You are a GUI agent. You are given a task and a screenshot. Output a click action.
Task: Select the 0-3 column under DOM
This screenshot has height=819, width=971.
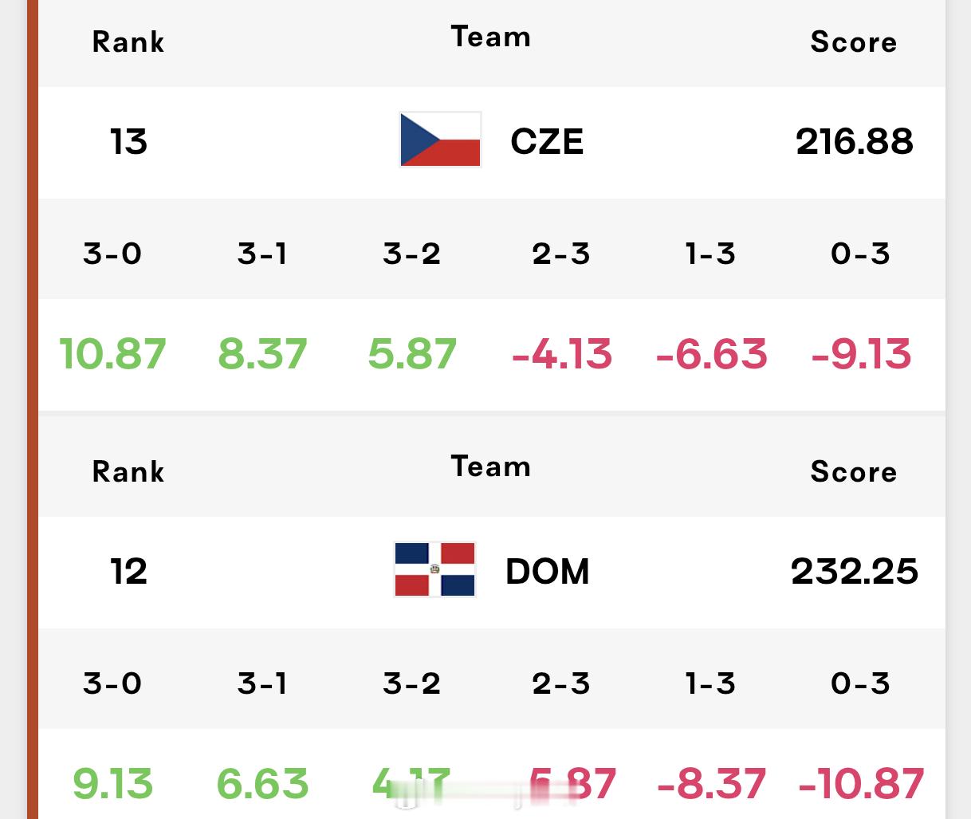point(860,683)
